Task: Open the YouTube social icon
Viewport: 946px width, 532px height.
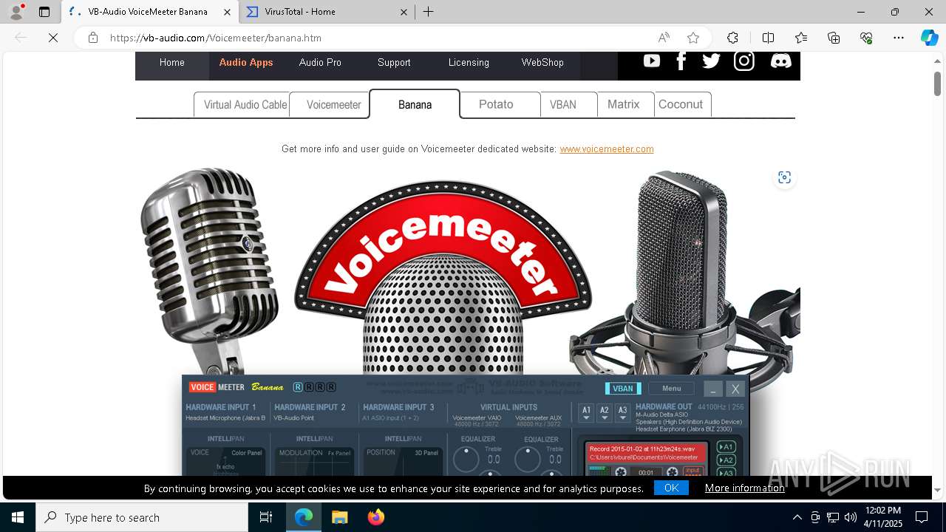Action: pyautogui.click(x=651, y=61)
